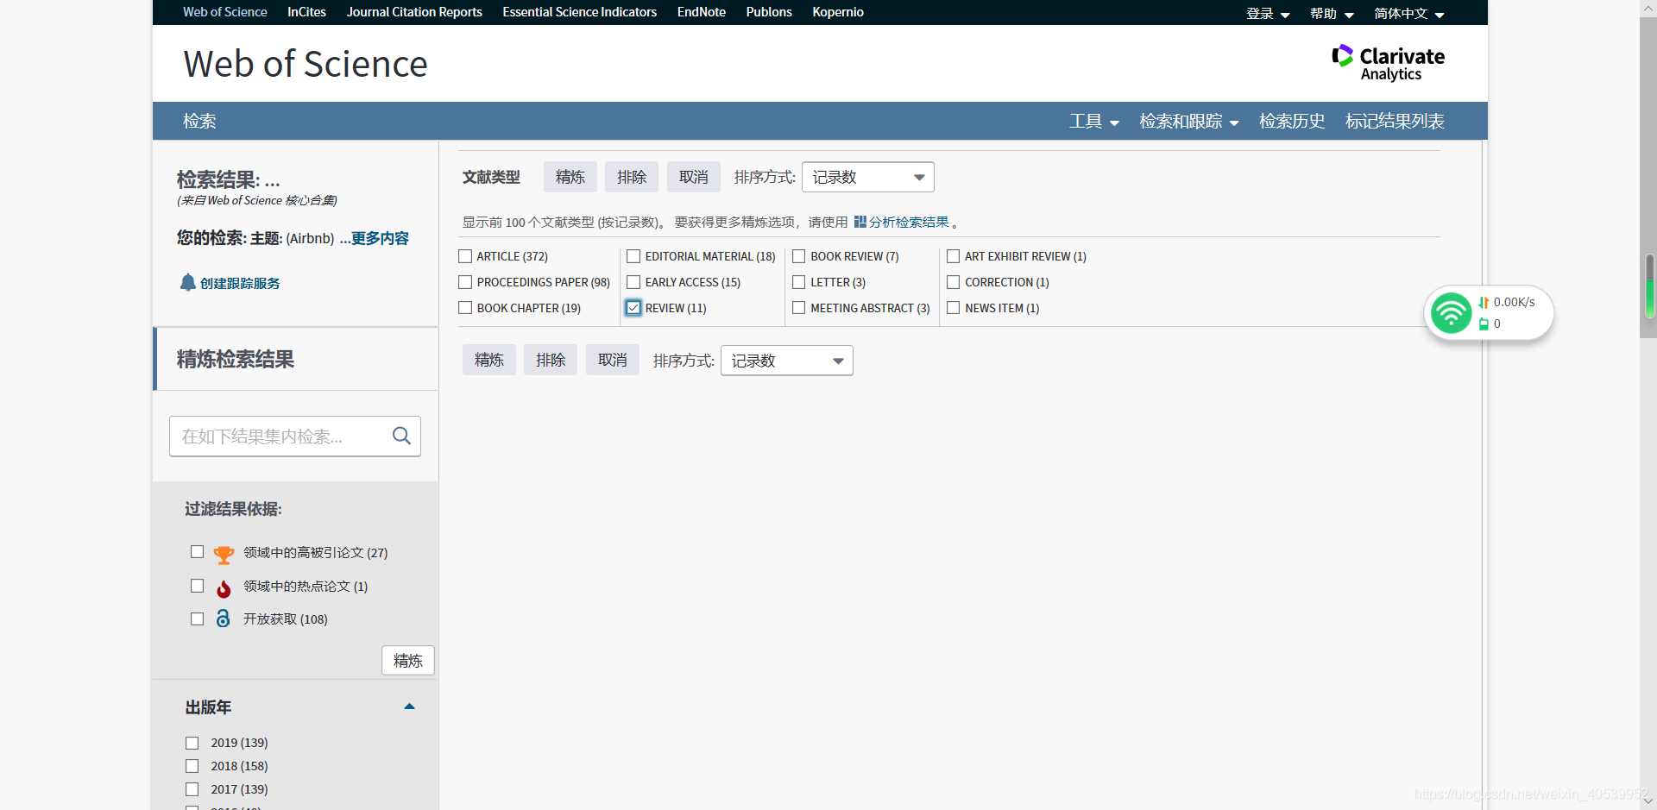Click the search magnifier icon in results box
1657x810 pixels.
[401, 436]
